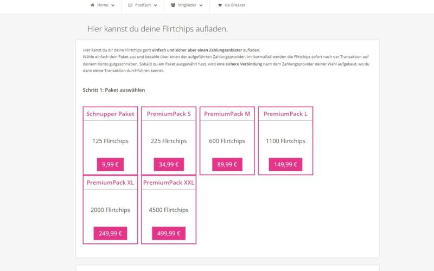Expand the Home dropdown chevron
434x271 pixels.
pos(113,5)
